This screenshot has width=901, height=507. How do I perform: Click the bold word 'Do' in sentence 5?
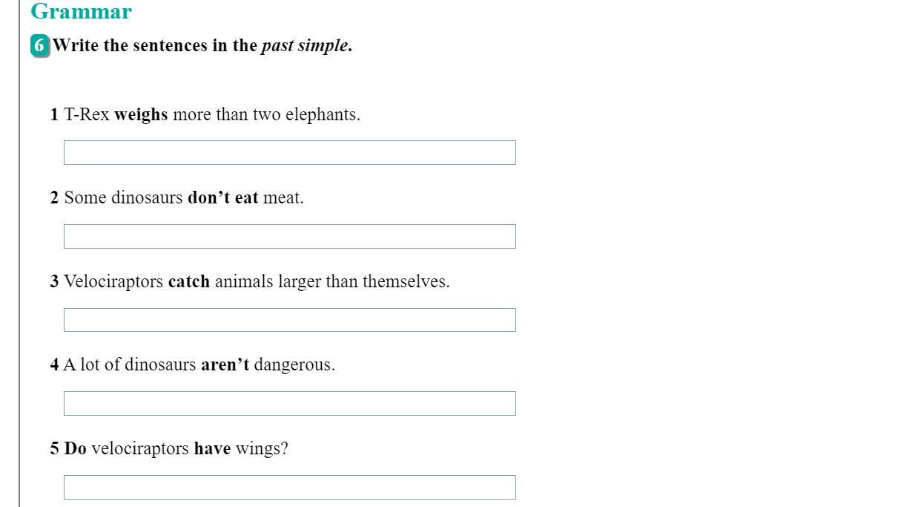click(76, 449)
